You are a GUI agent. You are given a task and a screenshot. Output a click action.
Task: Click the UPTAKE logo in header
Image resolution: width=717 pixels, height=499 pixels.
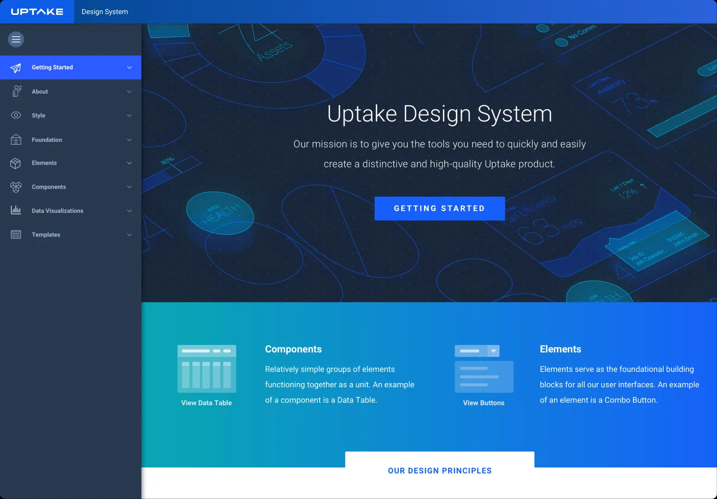pos(37,12)
